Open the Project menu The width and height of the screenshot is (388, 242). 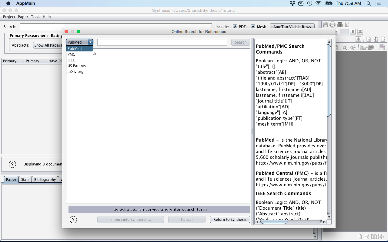(x=9, y=17)
